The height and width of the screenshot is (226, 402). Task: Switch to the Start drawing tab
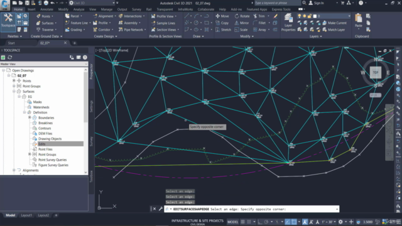pyautogui.click(x=11, y=43)
